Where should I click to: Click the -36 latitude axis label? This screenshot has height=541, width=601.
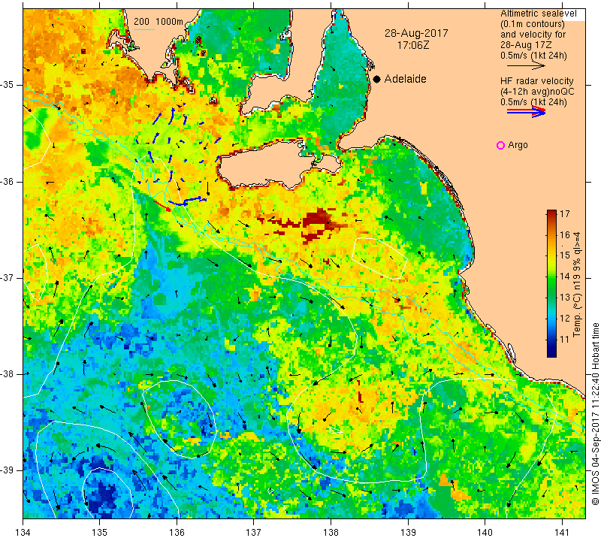click(x=8, y=181)
